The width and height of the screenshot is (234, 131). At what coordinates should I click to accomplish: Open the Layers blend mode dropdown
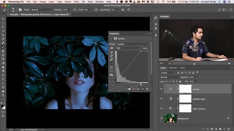point(170,77)
